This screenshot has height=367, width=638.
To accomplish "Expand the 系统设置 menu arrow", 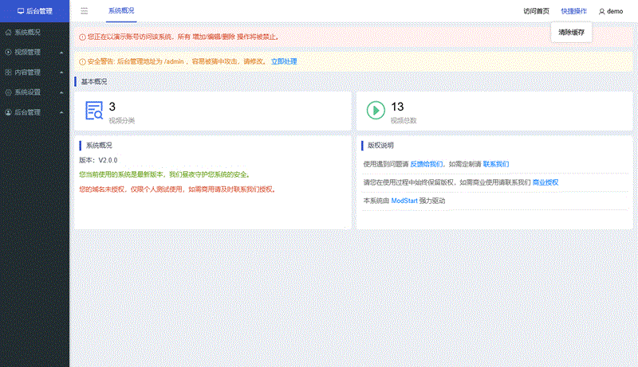I will [x=61, y=92].
